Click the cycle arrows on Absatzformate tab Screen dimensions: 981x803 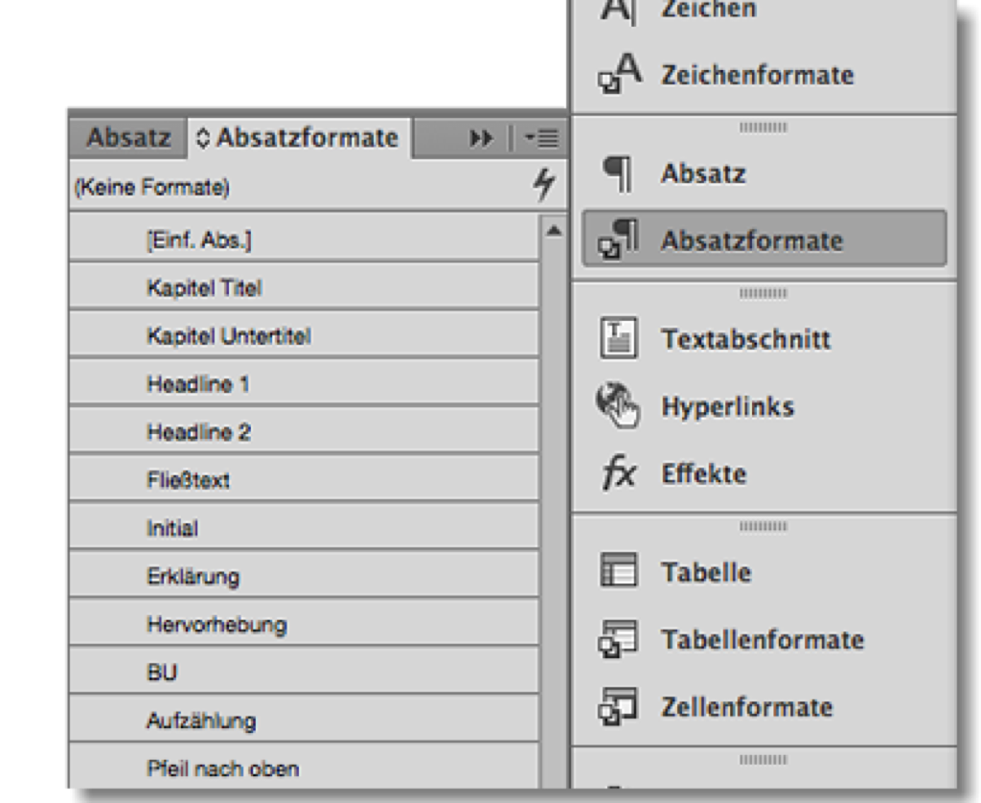pyautogui.click(x=202, y=139)
